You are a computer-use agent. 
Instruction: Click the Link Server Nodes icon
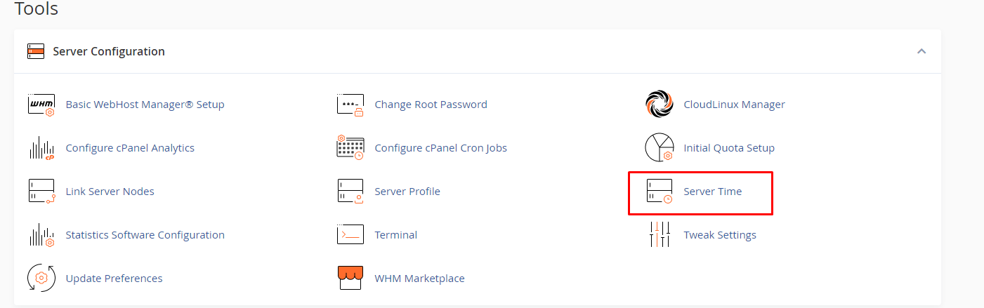point(41,192)
